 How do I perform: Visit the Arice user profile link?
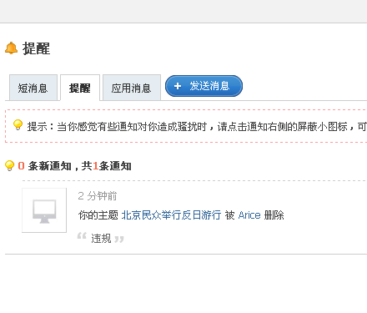(249, 215)
